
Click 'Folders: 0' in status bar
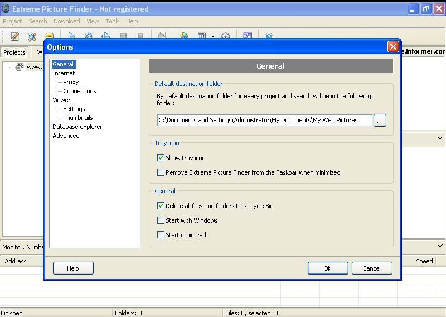pos(128,313)
